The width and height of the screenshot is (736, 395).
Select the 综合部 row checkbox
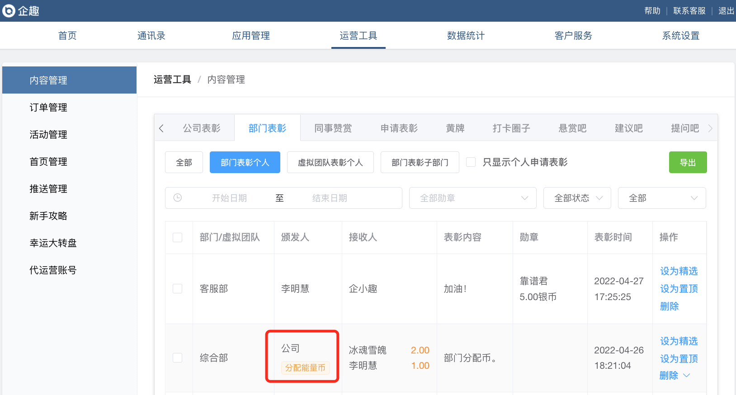[178, 357]
